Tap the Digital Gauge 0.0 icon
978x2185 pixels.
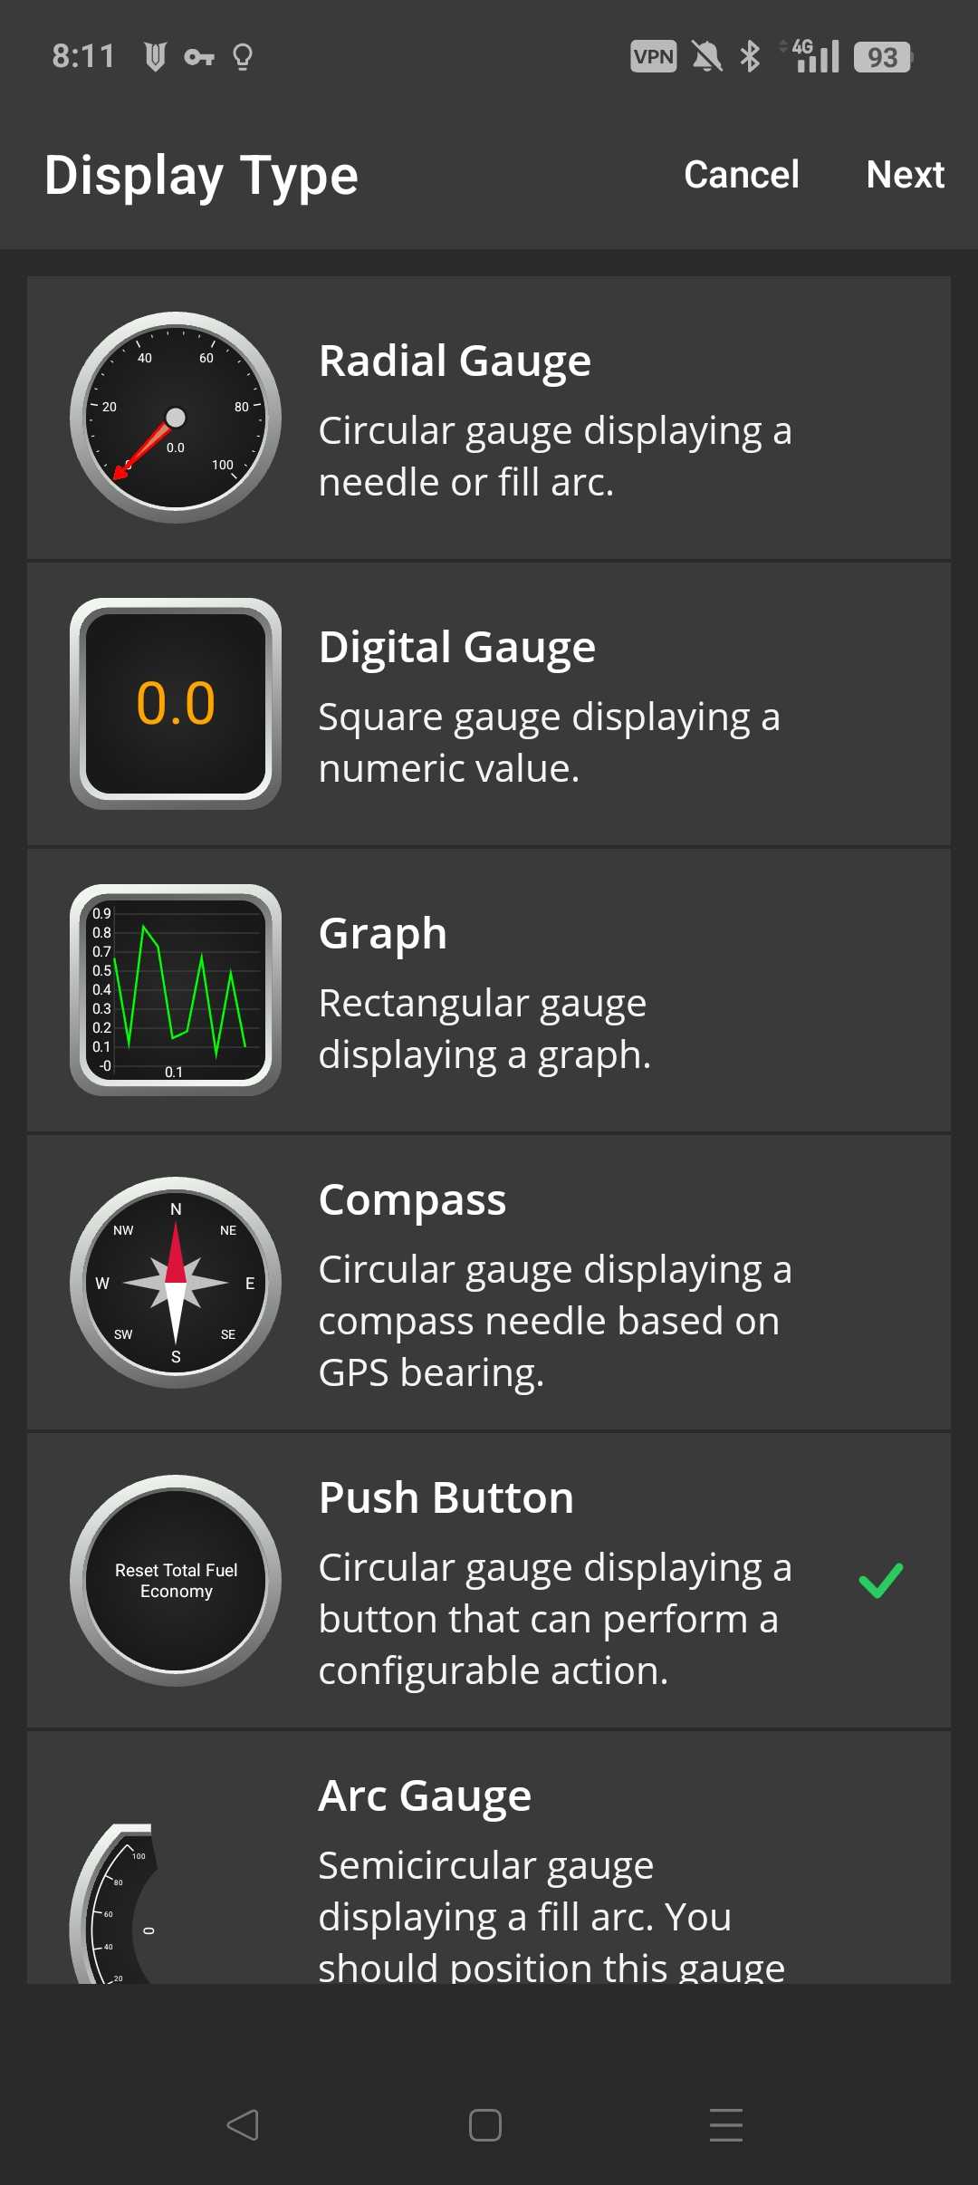pyautogui.click(x=176, y=704)
